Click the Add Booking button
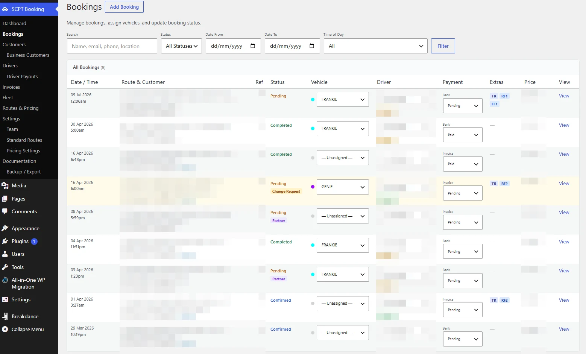 (x=124, y=7)
